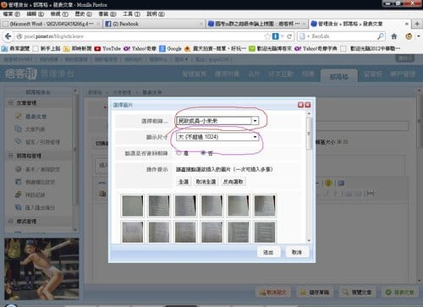Viewport: 423px width, 307px height.
Task: Click the 儲存草稿 button at bottom
Action: pos(316,293)
